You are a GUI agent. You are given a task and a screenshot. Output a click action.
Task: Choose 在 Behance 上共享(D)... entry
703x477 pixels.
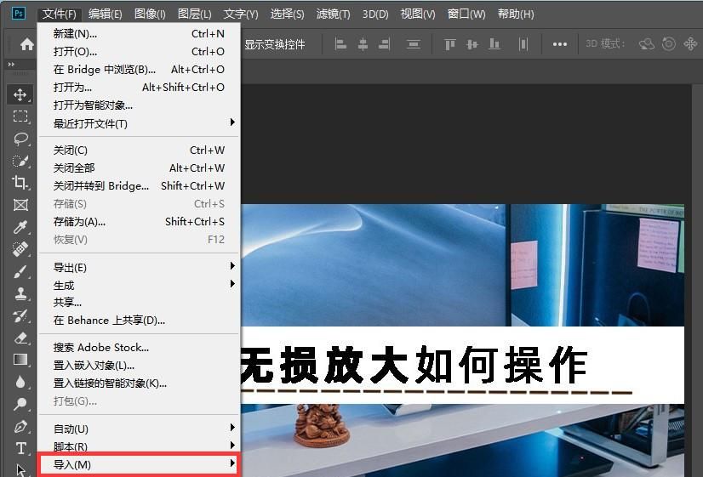pos(139,321)
